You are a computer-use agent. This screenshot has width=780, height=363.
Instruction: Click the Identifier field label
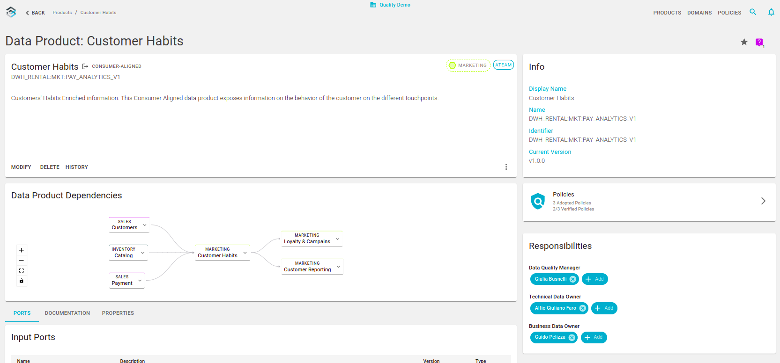541,131
